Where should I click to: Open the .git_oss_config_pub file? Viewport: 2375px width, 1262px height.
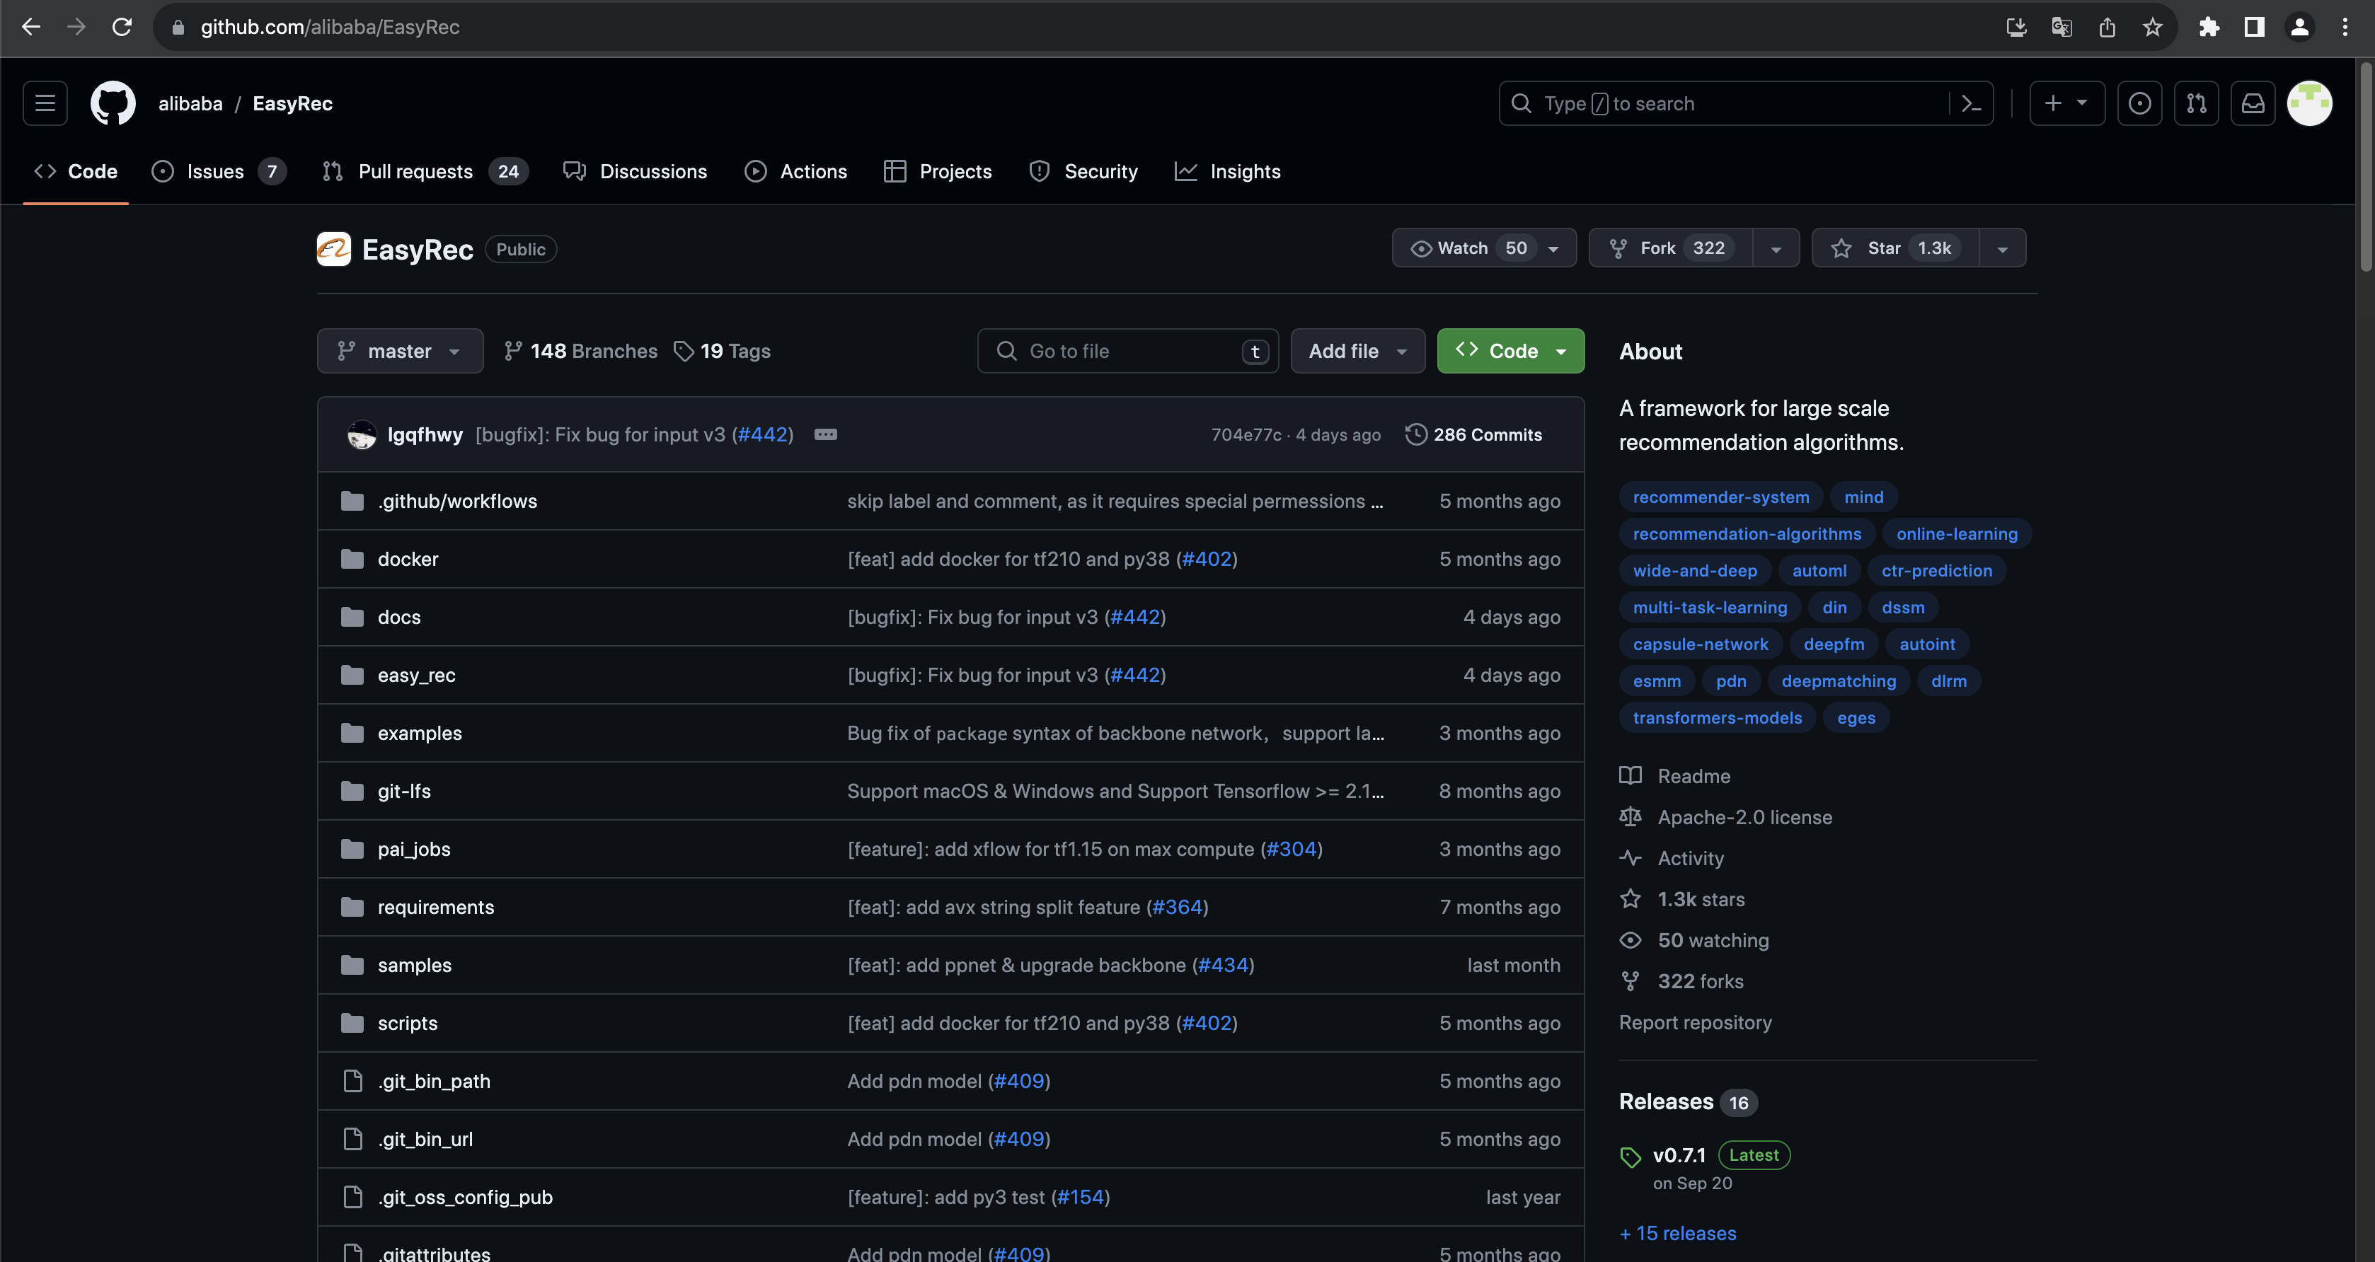(x=465, y=1196)
